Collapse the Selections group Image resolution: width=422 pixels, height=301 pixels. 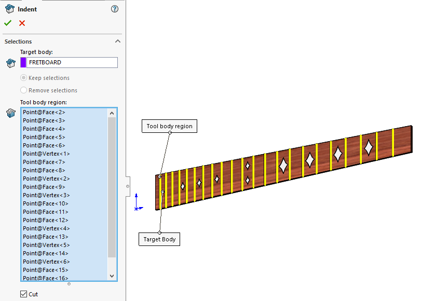(118, 41)
